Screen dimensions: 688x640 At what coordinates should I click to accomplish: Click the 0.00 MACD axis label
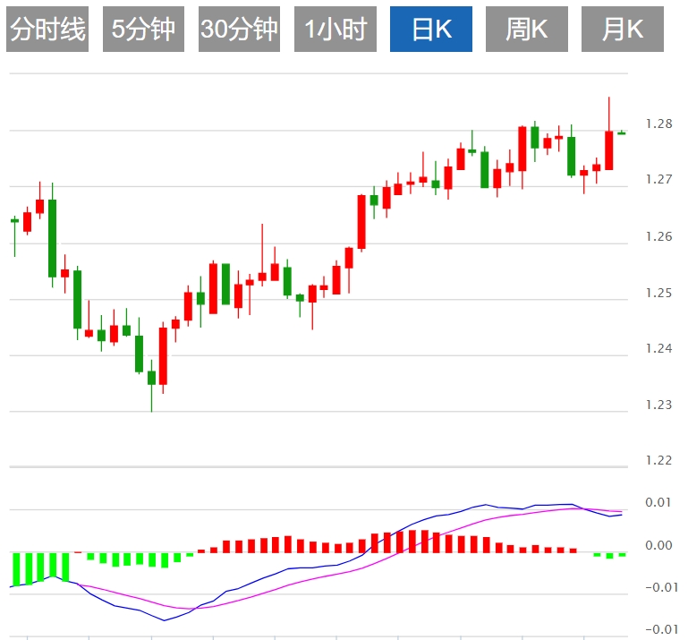(x=658, y=545)
